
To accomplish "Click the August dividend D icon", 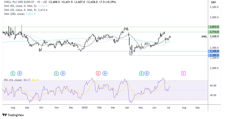I will 20,74.
